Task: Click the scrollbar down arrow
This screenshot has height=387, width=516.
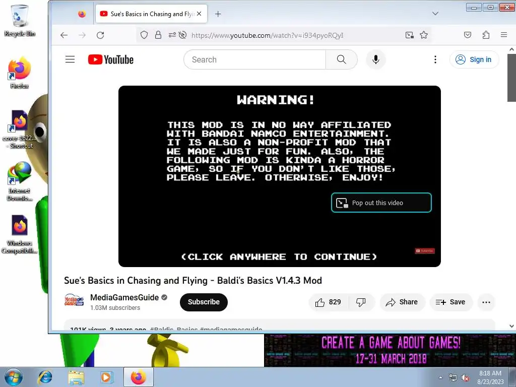Action: [511, 326]
